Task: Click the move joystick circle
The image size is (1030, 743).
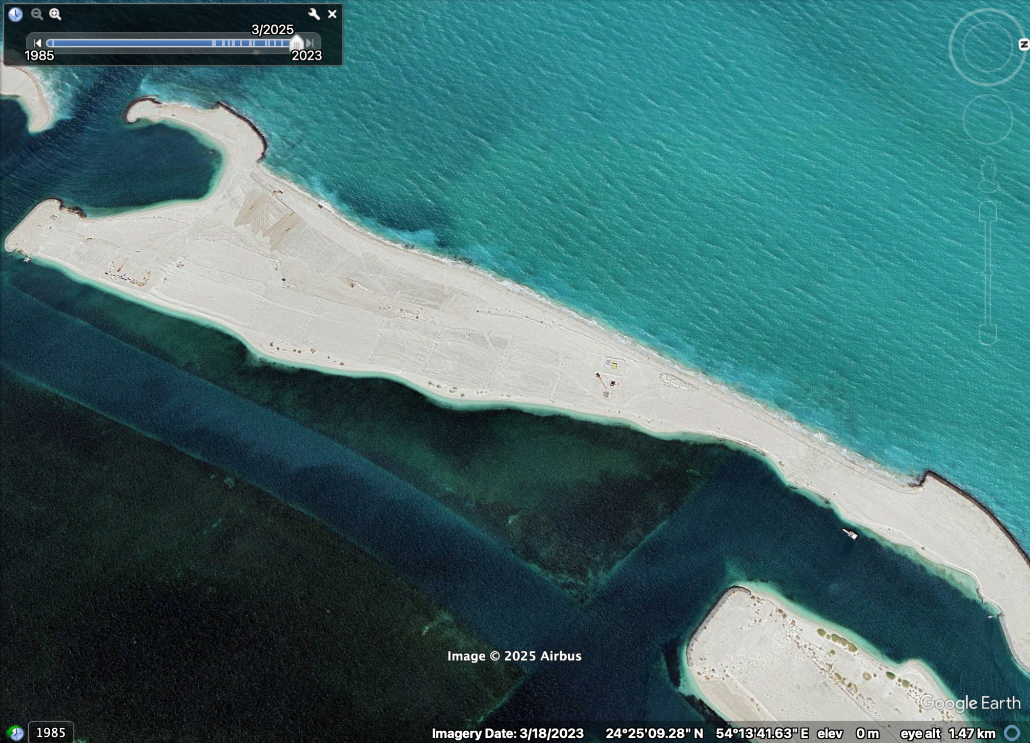Action: tap(987, 119)
